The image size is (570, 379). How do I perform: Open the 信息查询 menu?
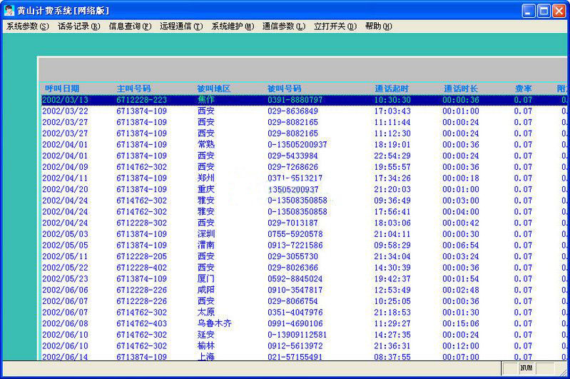point(130,26)
